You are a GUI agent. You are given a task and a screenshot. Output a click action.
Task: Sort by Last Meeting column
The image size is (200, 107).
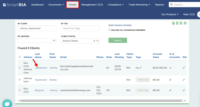coord(119,56)
